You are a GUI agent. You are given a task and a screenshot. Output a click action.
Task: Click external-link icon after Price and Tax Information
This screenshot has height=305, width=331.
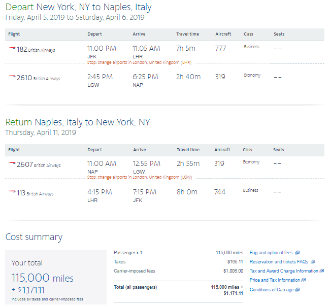click(304, 280)
